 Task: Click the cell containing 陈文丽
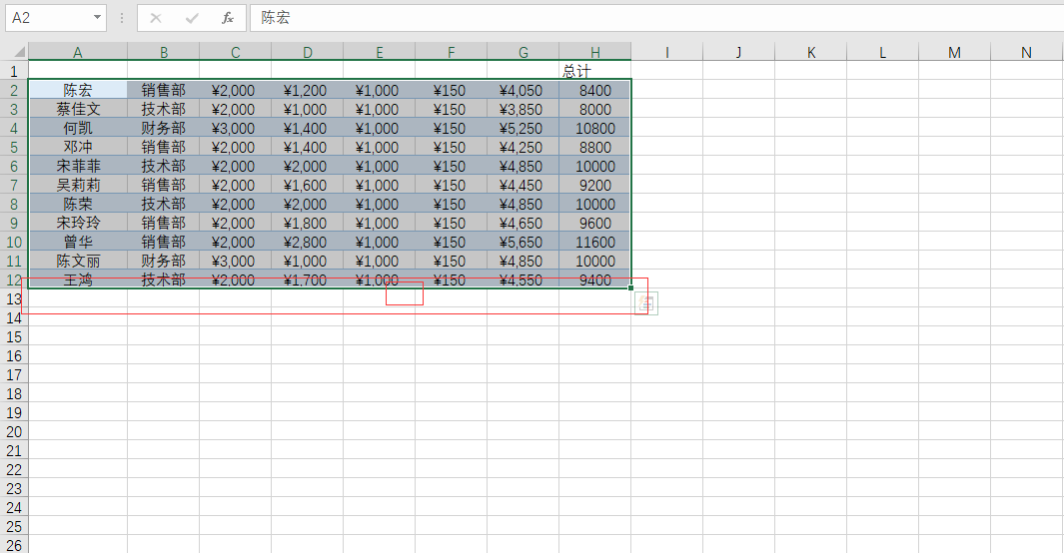pos(78,261)
